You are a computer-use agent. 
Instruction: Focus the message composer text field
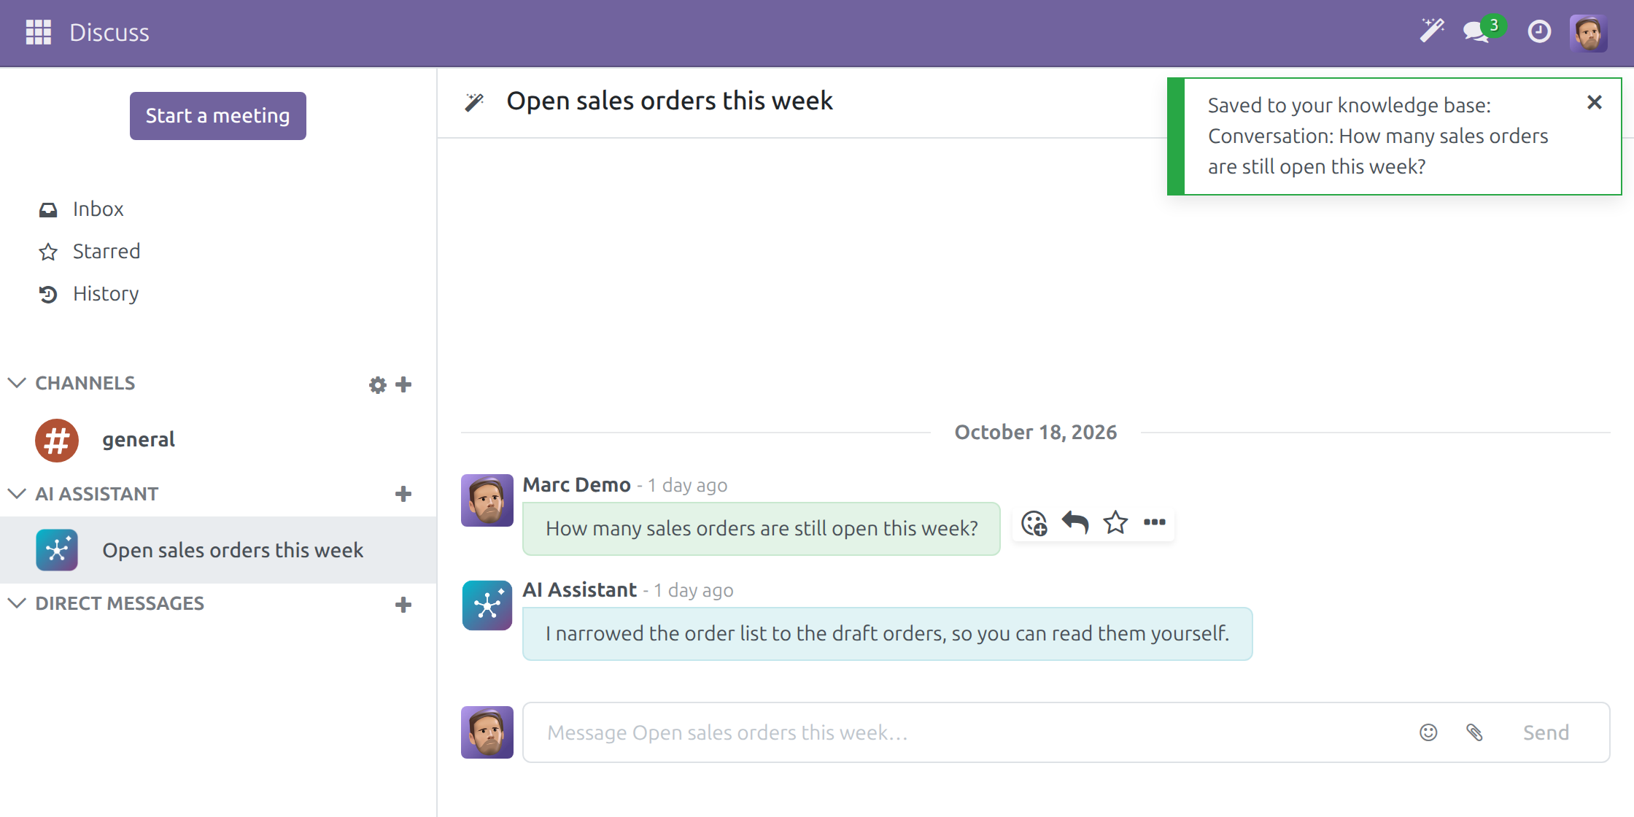(970, 732)
